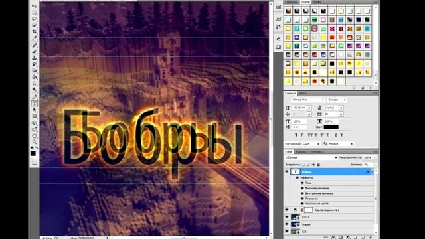Select the Clone Stamp tool
Image resolution: width=425 pixels, height=239 pixels.
(35, 58)
